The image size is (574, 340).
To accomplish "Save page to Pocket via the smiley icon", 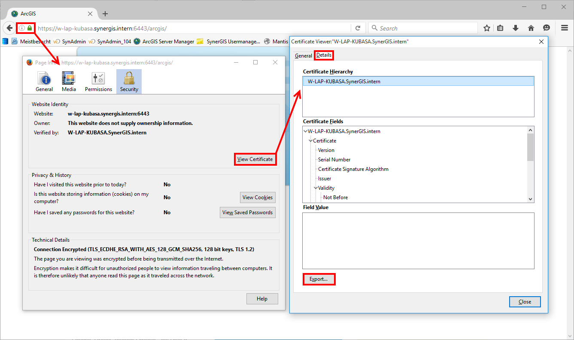I will tap(547, 27).
